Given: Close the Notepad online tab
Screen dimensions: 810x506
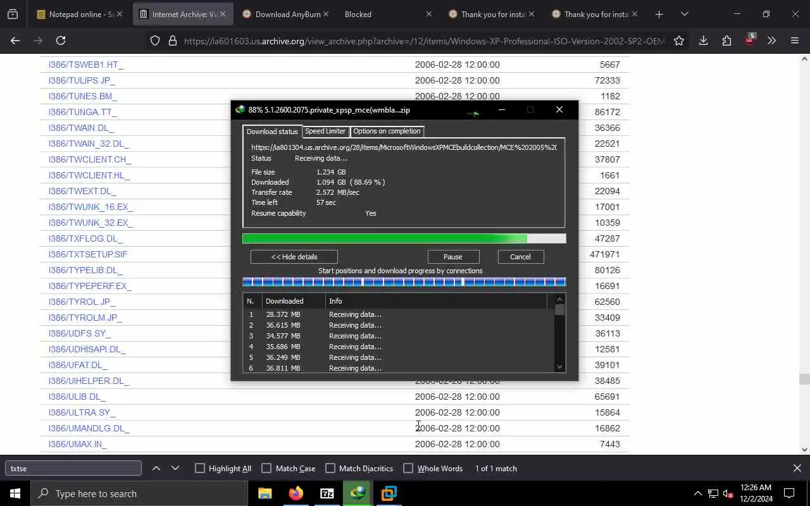Looking at the screenshot, I should pyautogui.click(x=119, y=14).
